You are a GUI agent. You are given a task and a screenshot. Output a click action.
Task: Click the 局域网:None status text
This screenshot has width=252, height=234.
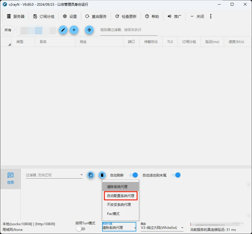pyautogui.click(x=13, y=230)
